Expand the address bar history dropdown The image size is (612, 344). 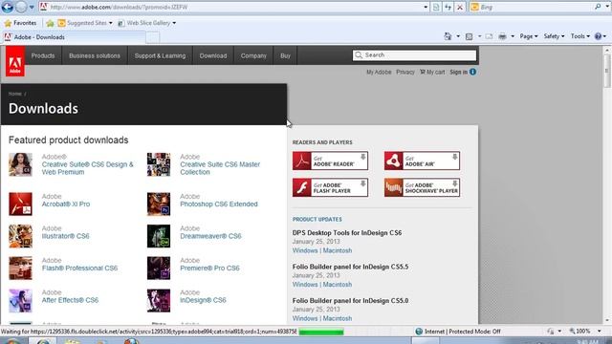[x=426, y=7]
